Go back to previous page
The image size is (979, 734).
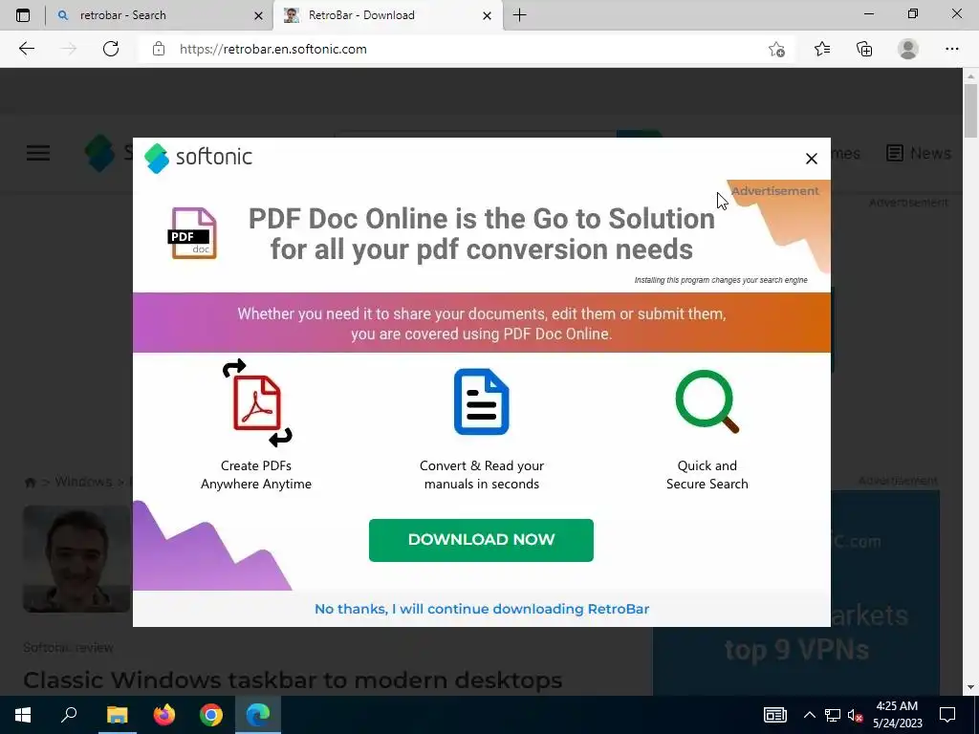[x=26, y=49]
